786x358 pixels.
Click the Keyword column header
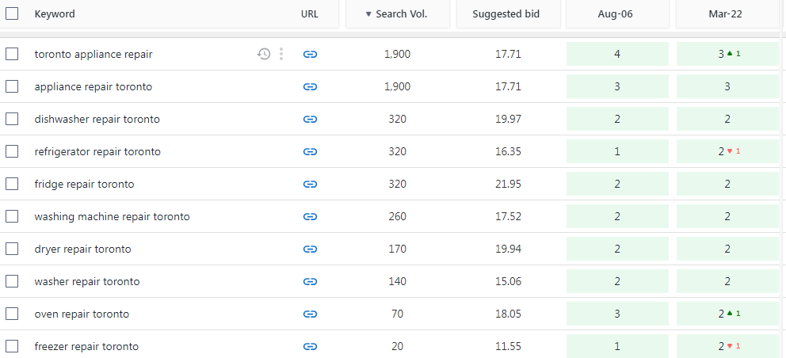click(x=55, y=14)
